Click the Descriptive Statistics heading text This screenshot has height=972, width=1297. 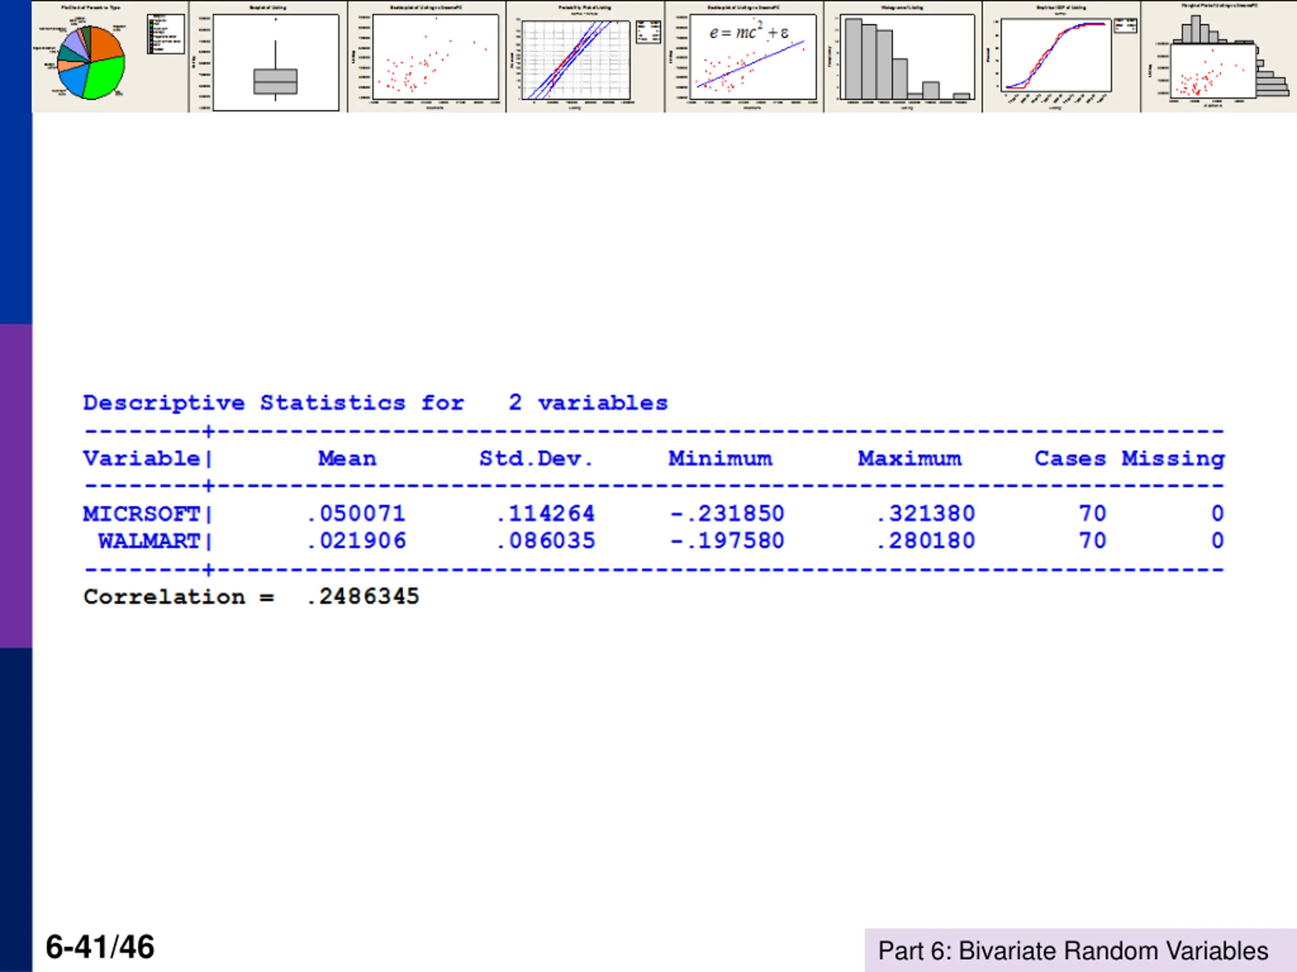point(375,403)
